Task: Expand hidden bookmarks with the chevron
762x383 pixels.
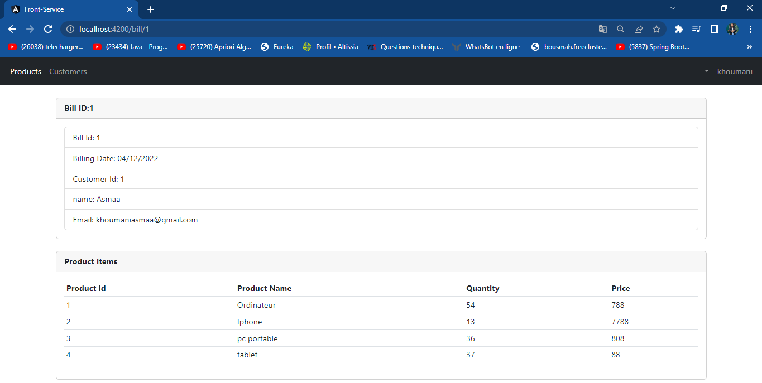Action: click(750, 47)
